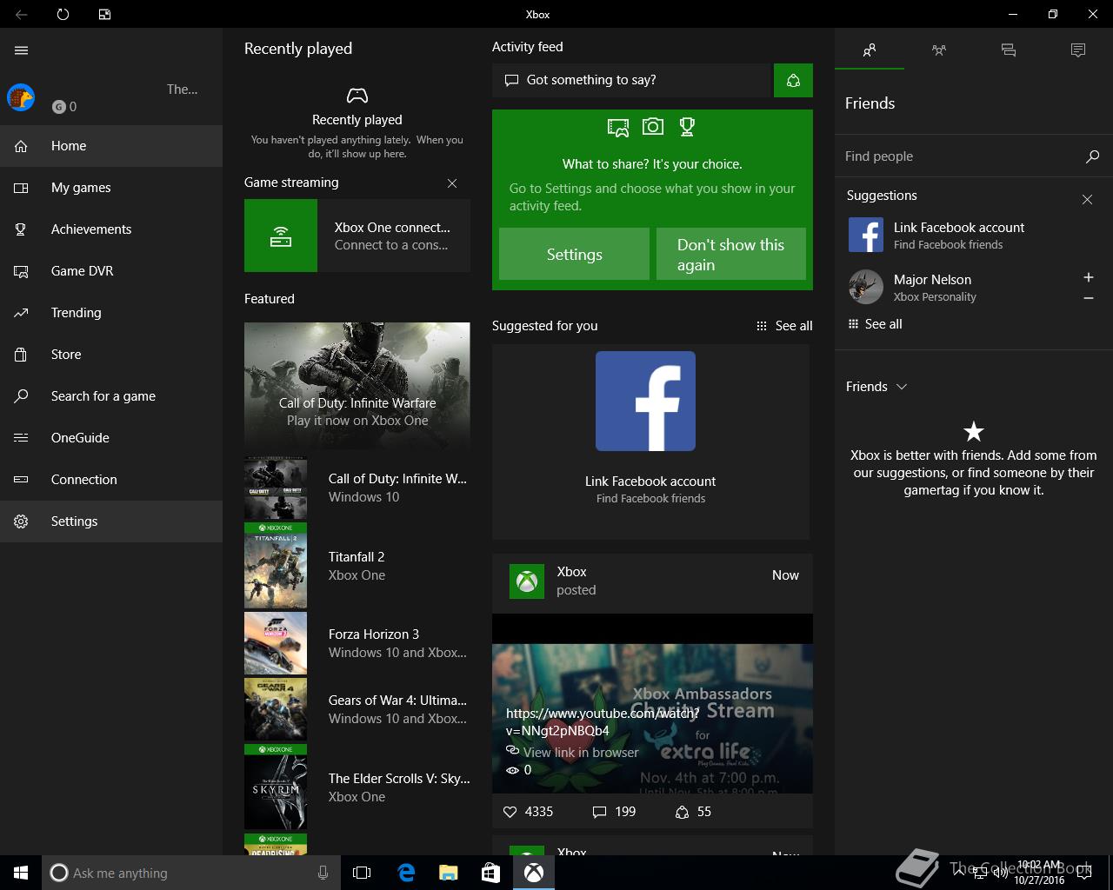Open Settings in sidebar
Screen dimensions: 1113x890
pos(111,521)
